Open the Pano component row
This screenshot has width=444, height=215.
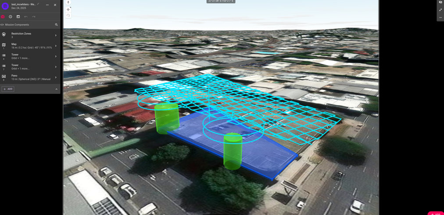click(30, 77)
